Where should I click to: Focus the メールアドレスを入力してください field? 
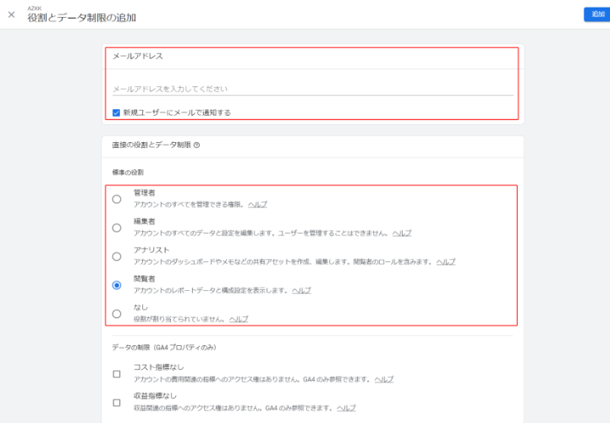point(313,89)
